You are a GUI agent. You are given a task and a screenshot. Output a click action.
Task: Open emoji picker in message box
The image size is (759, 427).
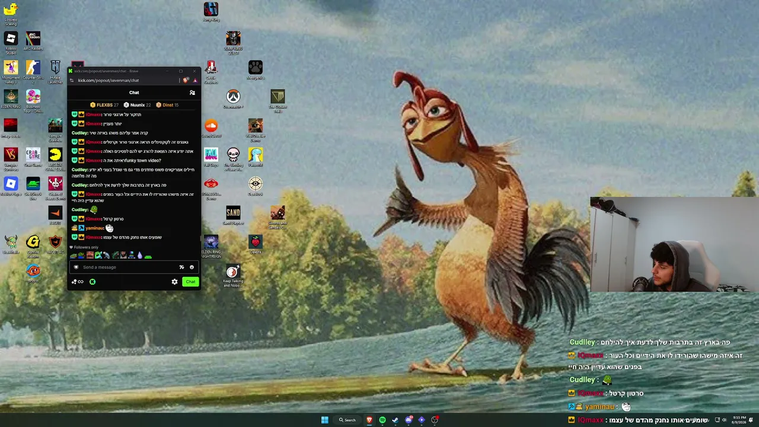[x=192, y=267]
